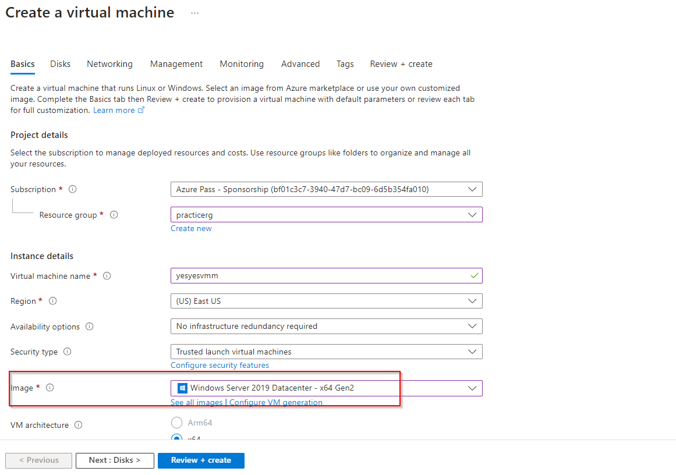
Task: Click the Security type info icon
Action: 68,352
